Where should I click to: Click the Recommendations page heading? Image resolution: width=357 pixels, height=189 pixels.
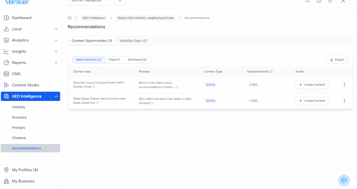click(86, 27)
